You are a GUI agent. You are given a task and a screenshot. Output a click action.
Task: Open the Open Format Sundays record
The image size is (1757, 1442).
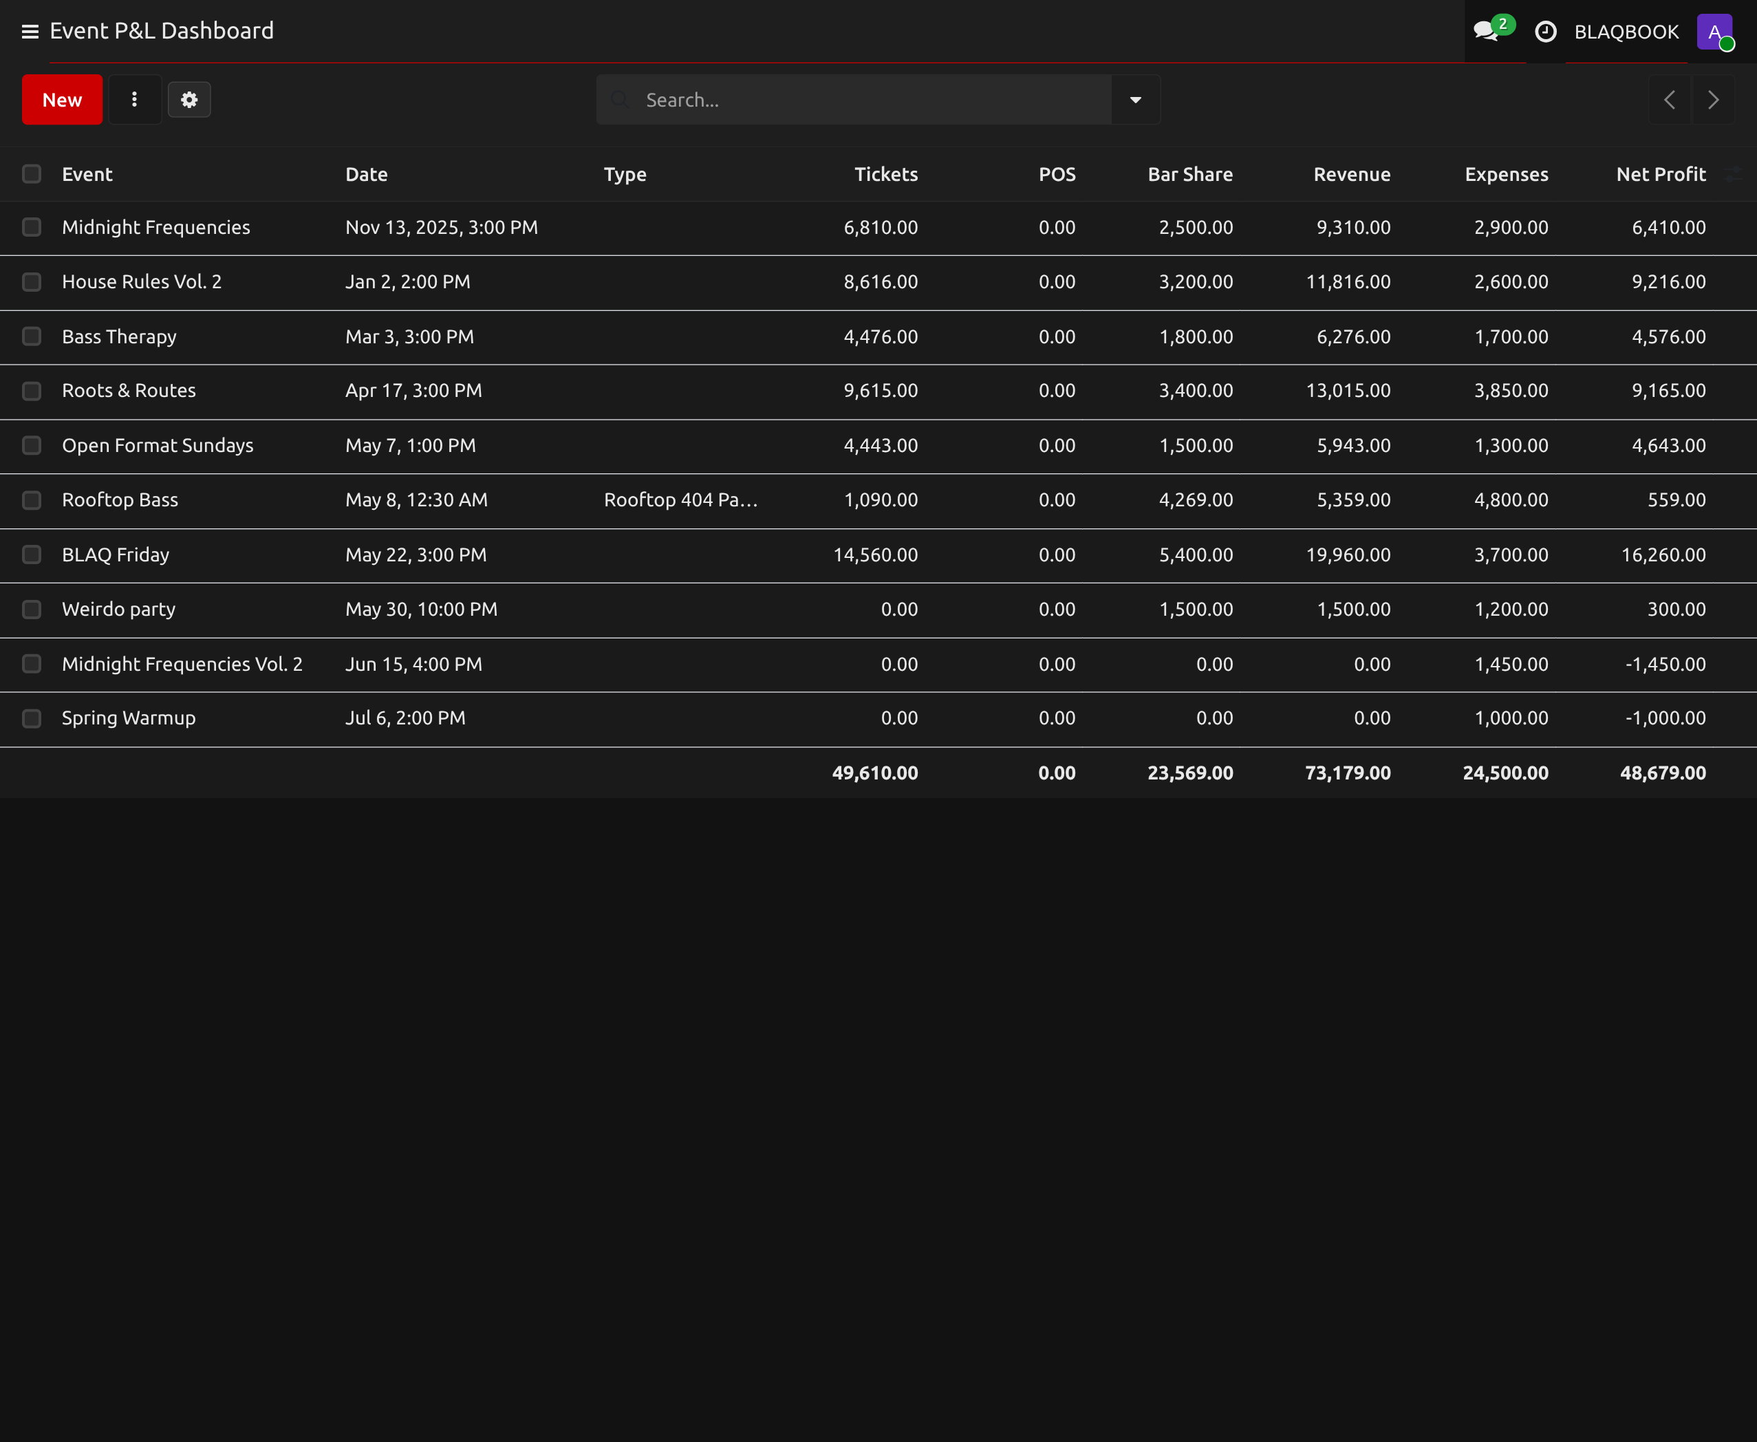(158, 445)
